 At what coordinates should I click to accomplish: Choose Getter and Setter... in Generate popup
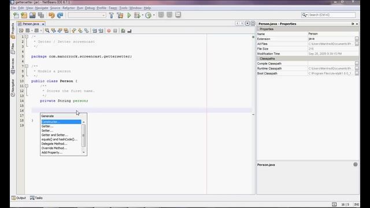tap(61, 135)
